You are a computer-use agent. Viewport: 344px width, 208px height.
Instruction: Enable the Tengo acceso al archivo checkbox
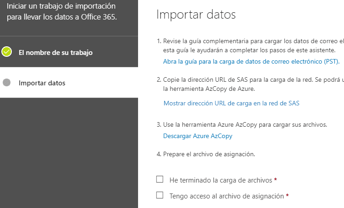[160, 195]
